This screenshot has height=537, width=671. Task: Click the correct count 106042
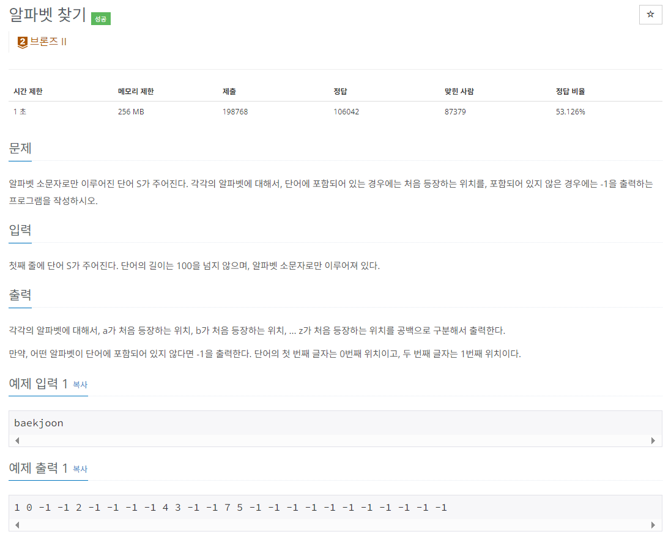pyautogui.click(x=346, y=112)
